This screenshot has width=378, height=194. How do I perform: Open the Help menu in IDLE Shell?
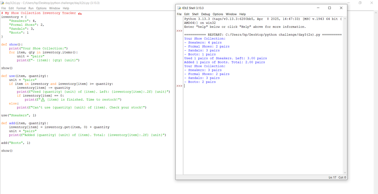coord(243,14)
